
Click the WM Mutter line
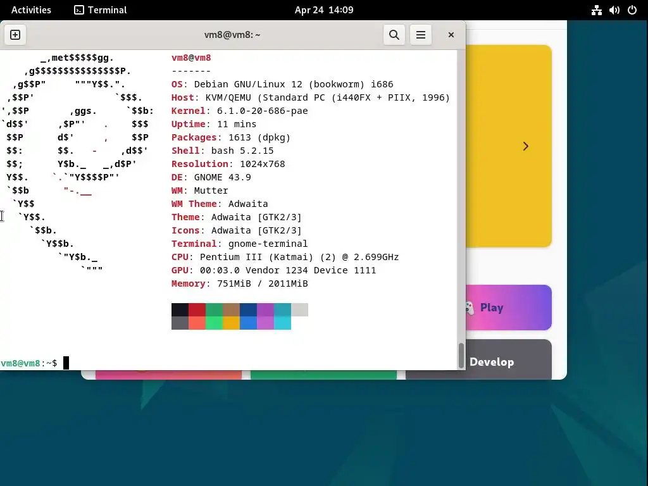(x=199, y=190)
